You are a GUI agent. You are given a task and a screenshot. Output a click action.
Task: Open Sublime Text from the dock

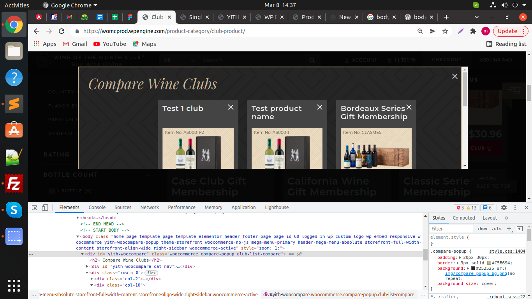coord(14,104)
